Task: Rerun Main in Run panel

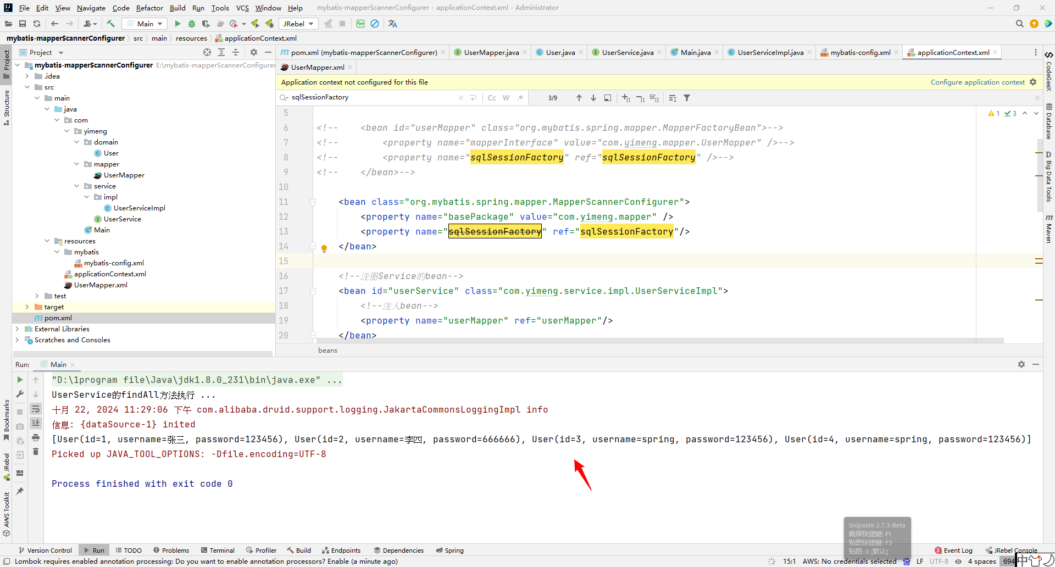Action: click(x=20, y=380)
